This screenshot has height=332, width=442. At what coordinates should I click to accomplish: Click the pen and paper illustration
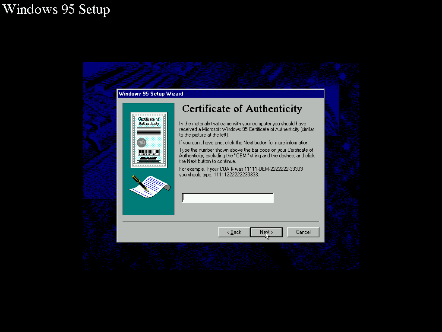(x=149, y=186)
